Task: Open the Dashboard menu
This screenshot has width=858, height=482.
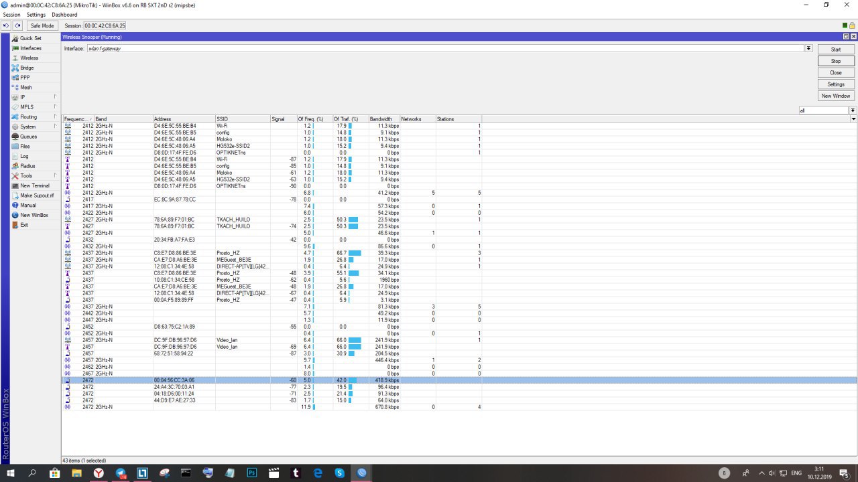Action: tap(64, 15)
